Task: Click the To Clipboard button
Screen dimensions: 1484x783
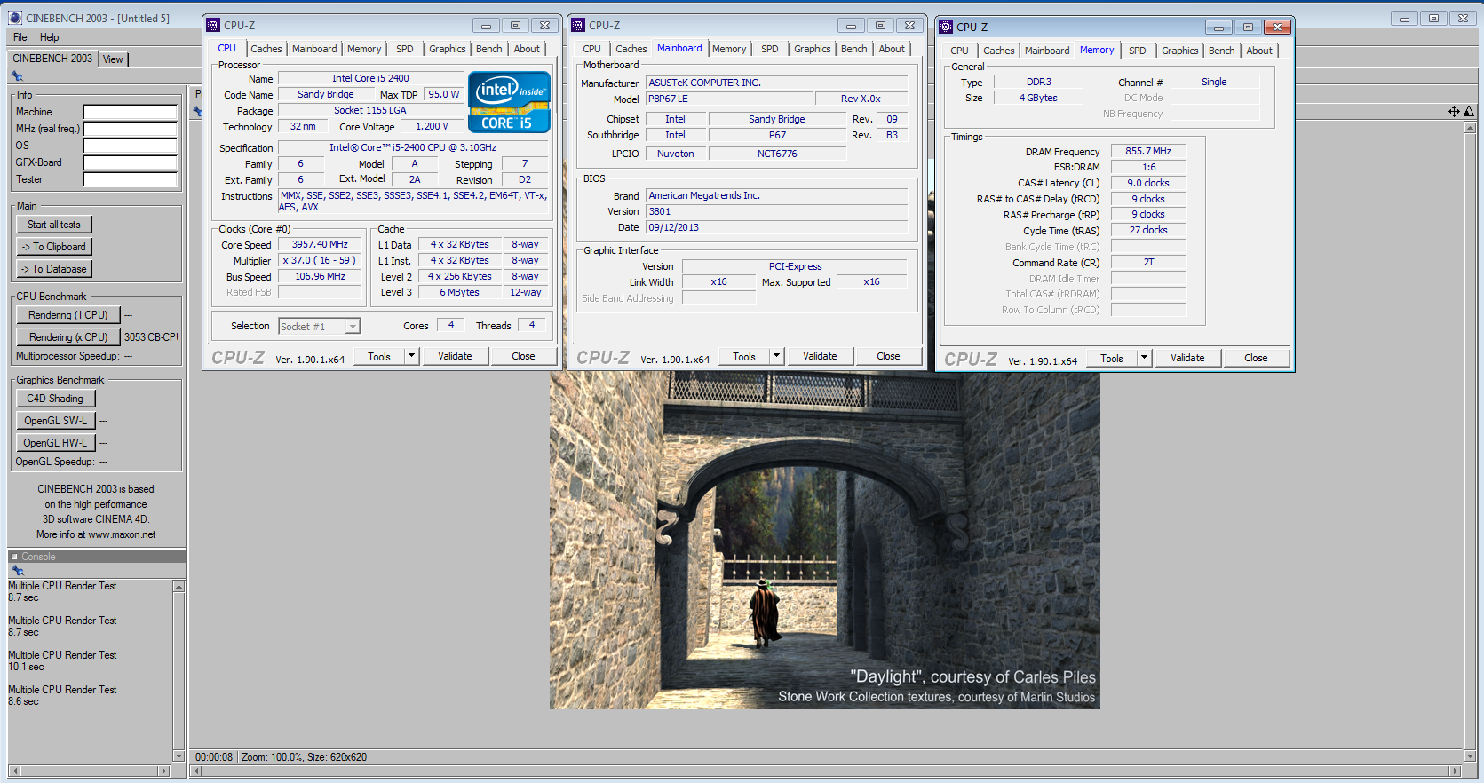Action: click(x=54, y=247)
